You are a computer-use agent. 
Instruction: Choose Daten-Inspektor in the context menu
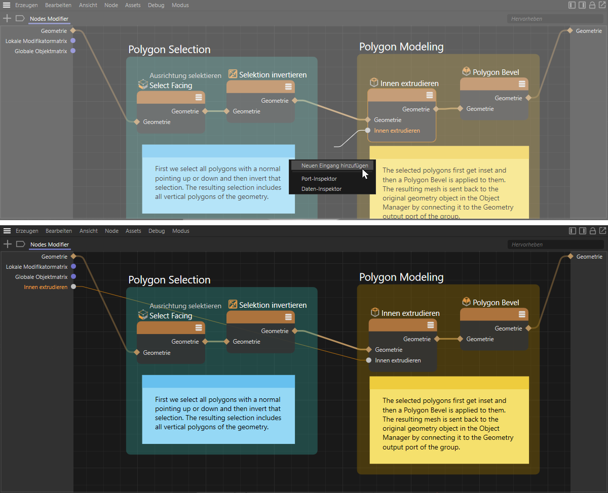(x=321, y=189)
